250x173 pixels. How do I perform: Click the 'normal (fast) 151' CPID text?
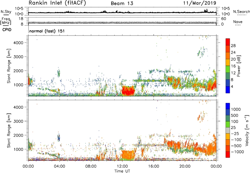[x=47, y=31]
